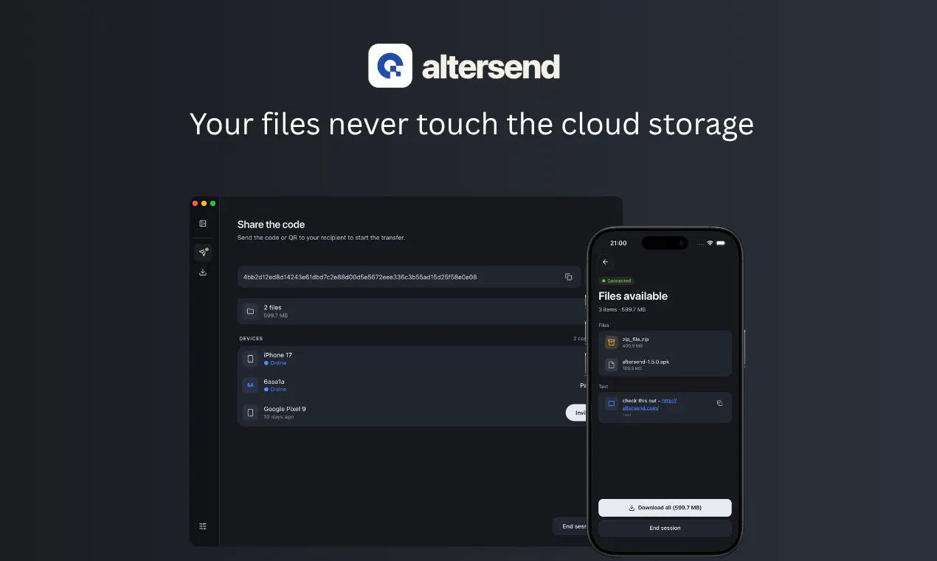Click the altersend logo icon
Screen dimensions: 937x561
point(390,66)
